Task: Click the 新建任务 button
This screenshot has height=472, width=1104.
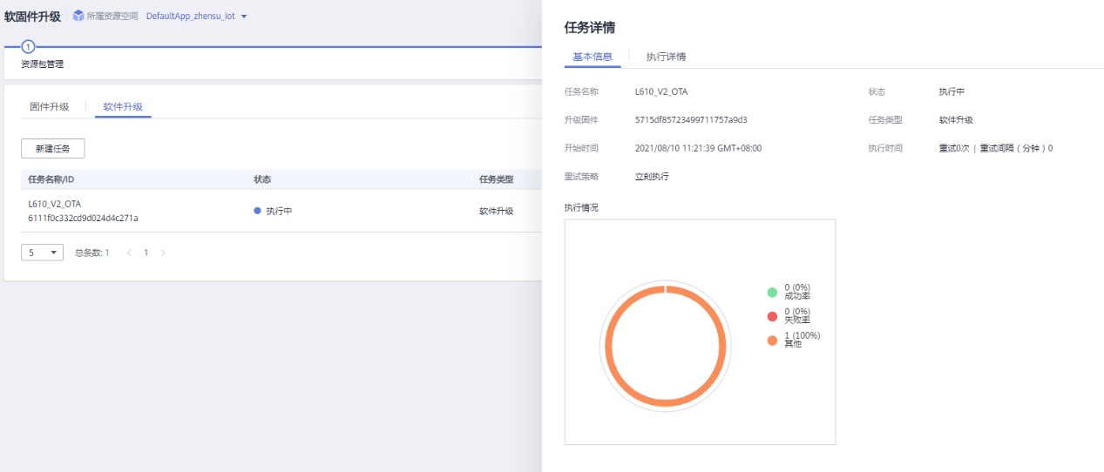Action: tap(52, 149)
